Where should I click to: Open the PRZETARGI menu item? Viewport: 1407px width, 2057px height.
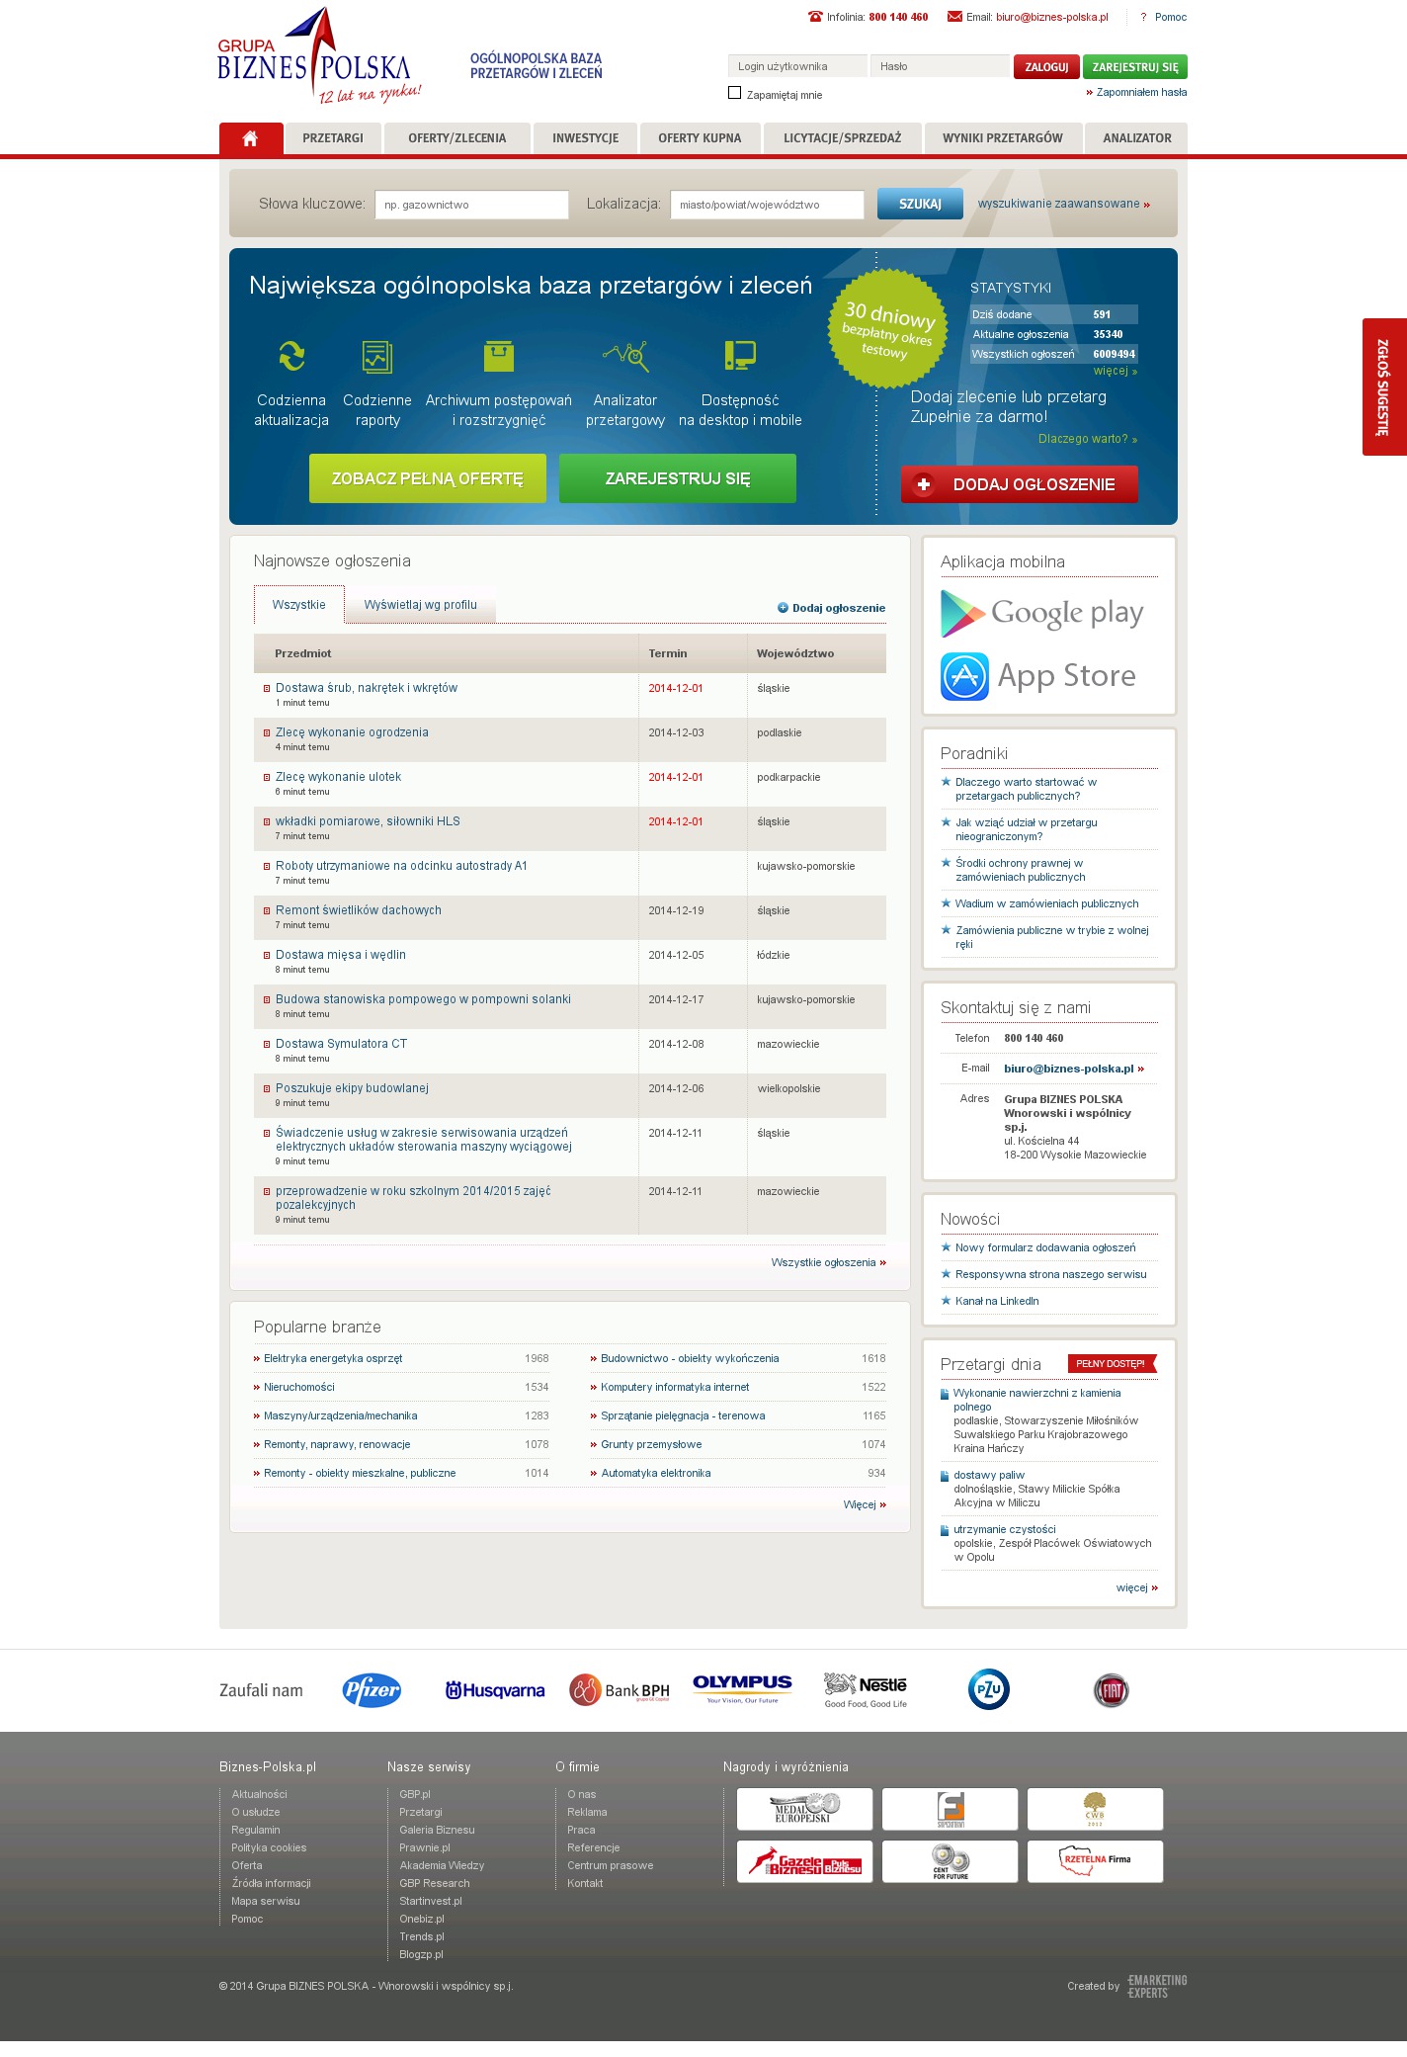(333, 138)
